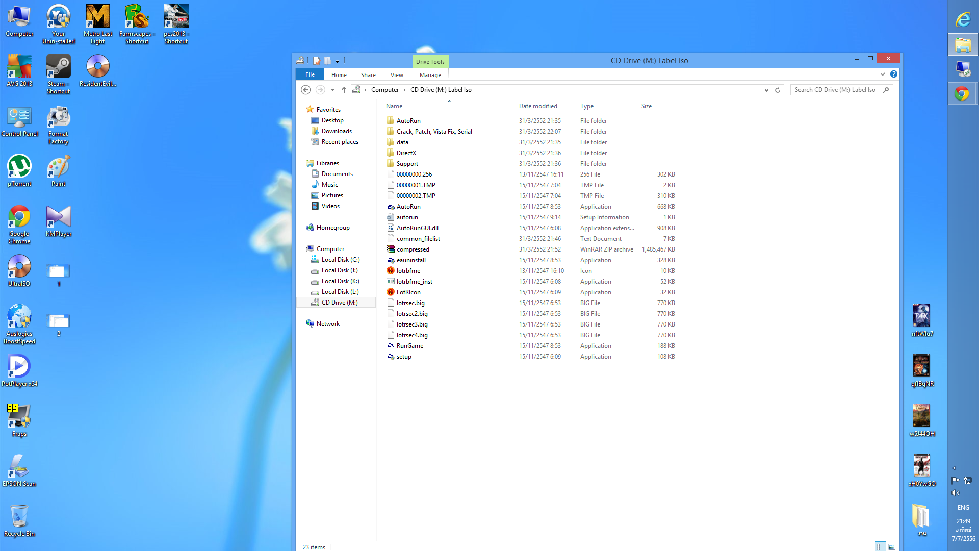The height and width of the screenshot is (551, 979).
Task: Switch to large icons view
Action: [892, 547]
